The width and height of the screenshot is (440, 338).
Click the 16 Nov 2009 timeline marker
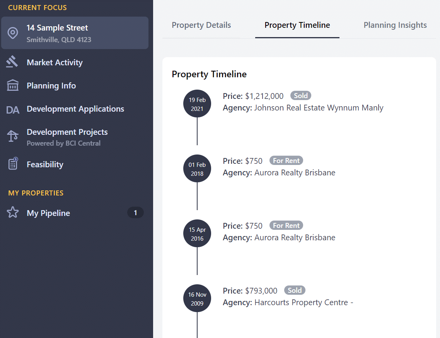tap(197, 299)
